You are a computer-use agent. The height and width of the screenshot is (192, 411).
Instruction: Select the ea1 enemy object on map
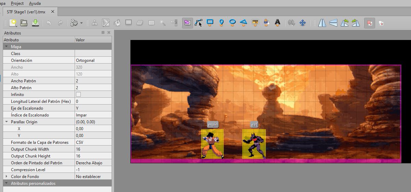[254, 144]
